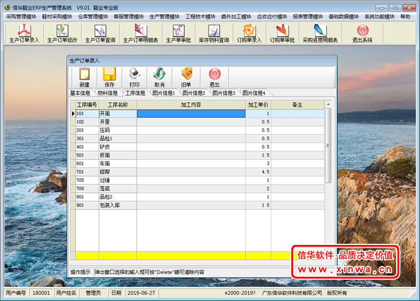Click 打印 printer icon
Image resolution: width=420 pixels, height=301 pixels.
tap(134, 77)
